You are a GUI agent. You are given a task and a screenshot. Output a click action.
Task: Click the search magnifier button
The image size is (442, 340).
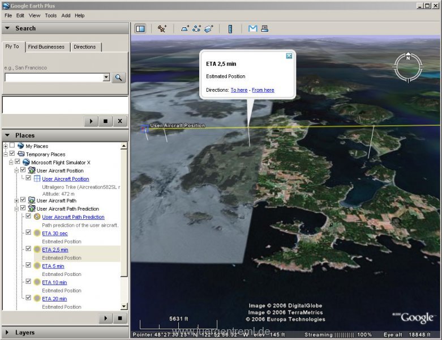tap(118, 78)
